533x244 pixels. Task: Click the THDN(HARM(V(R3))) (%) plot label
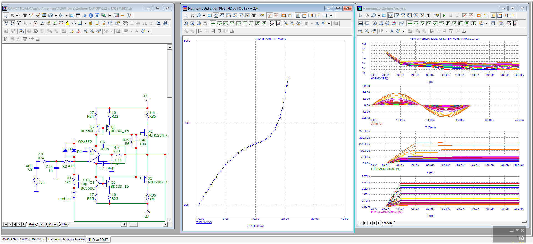386,212
